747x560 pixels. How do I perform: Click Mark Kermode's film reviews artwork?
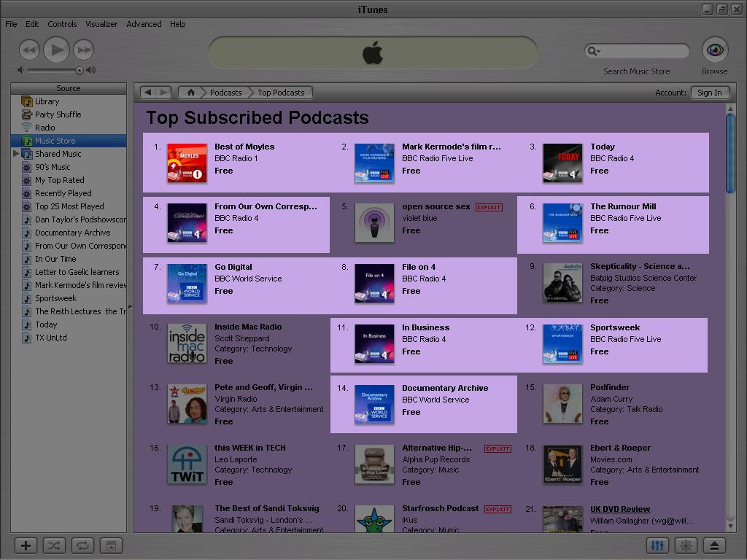click(374, 163)
